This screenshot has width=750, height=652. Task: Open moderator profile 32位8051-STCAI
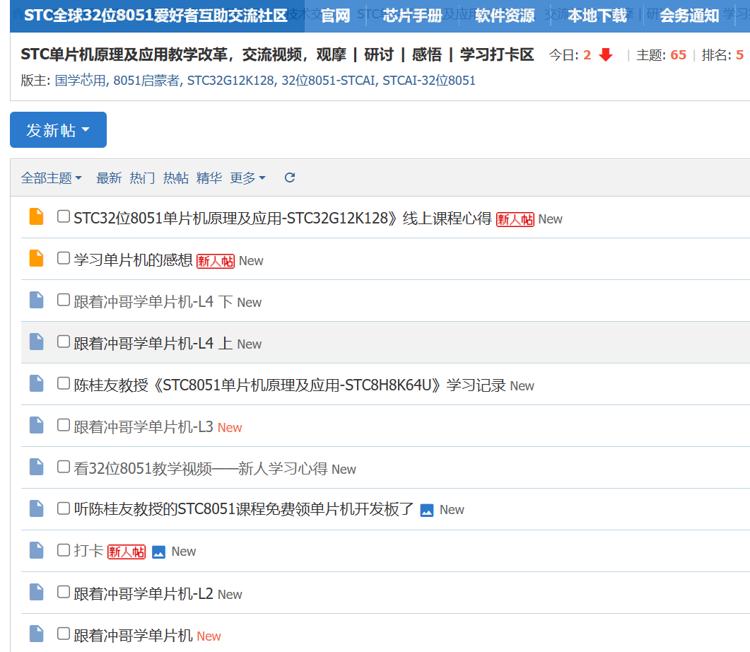pyautogui.click(x=328, y=81)
